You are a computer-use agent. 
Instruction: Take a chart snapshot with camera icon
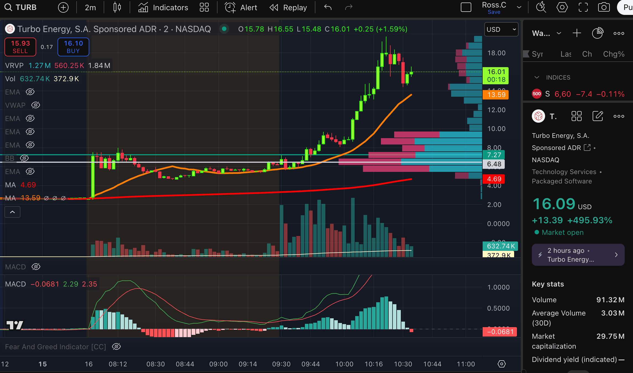click(604, 7)
